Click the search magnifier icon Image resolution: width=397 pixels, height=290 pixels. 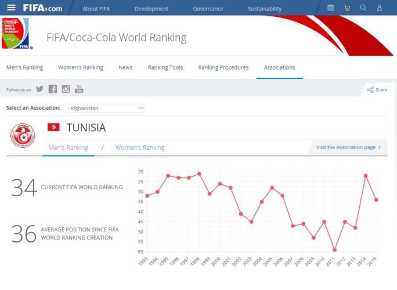click(x=363, y=8)
